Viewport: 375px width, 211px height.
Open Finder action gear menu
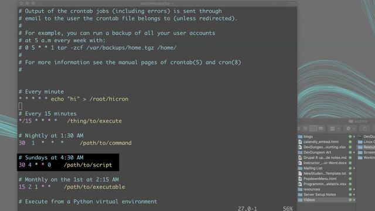point(350,128)
